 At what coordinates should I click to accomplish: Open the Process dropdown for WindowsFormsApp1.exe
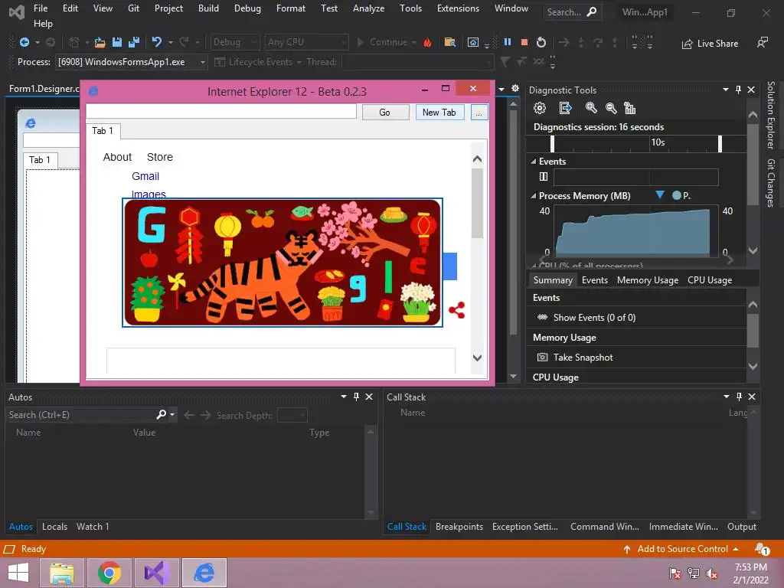[202, 62]
